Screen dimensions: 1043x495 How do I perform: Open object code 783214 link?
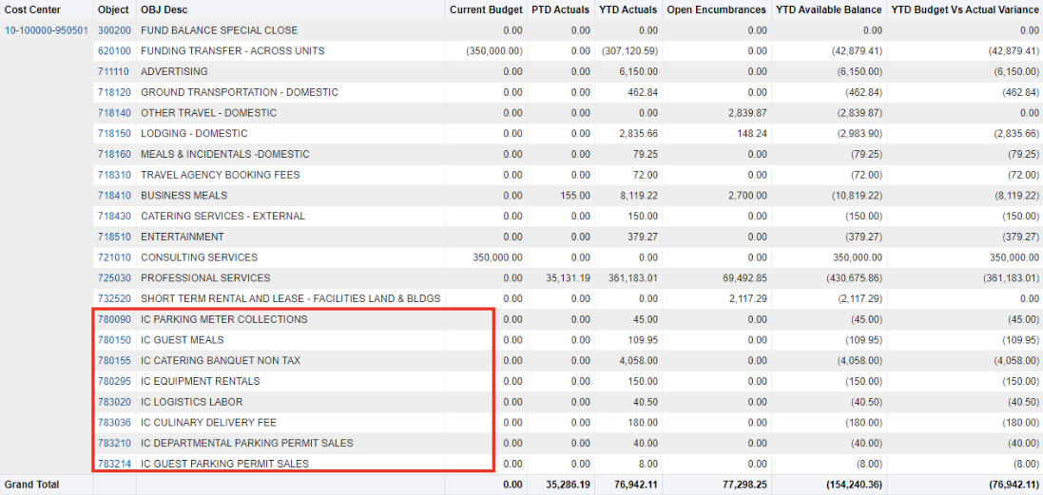[x=114, y=464]
